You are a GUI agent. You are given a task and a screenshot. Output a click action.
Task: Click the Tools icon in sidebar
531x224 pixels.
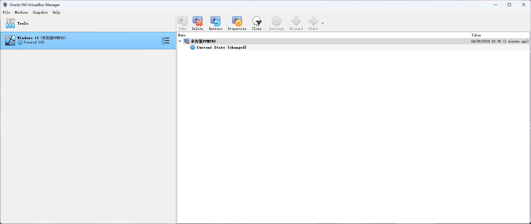pos(10,23)
